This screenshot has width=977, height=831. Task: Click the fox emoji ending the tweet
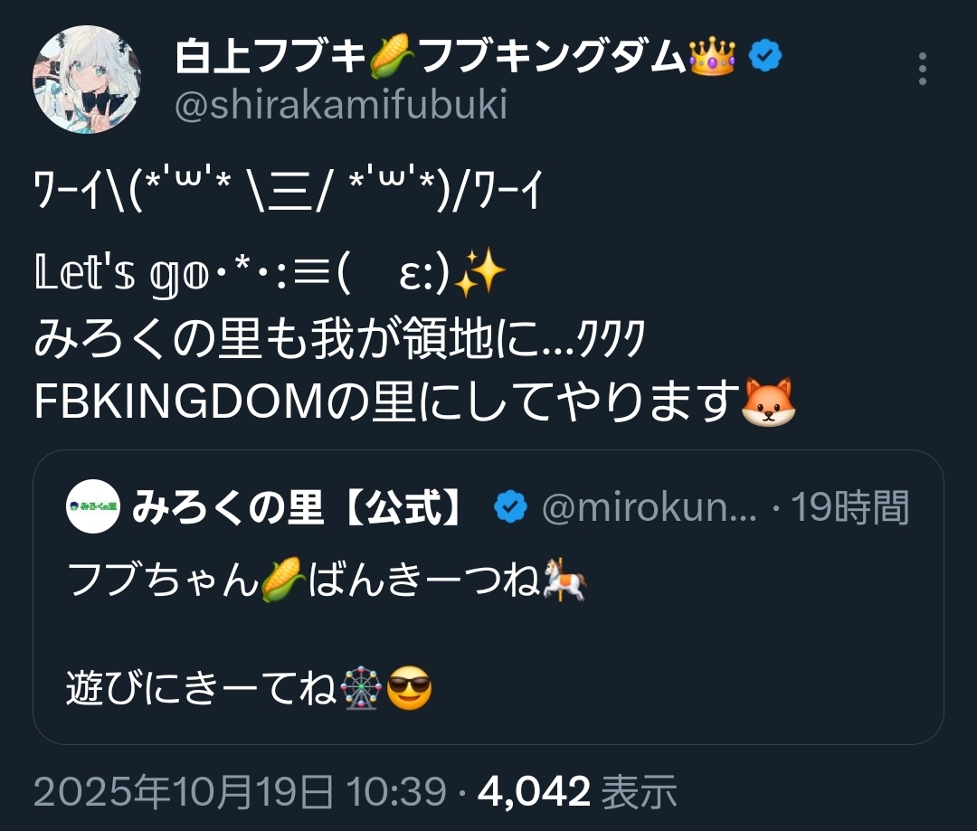[x=769, y=402]
